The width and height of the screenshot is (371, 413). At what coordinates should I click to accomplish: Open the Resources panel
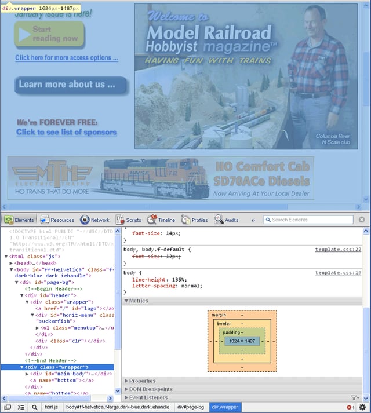pos(57,220)
